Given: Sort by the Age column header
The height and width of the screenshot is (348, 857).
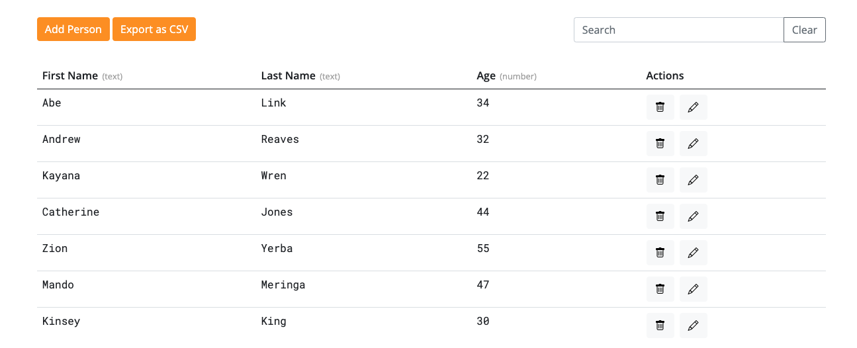Looking at the screenshot, I should 486,76.
